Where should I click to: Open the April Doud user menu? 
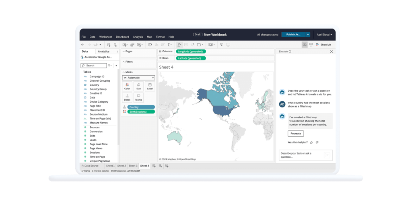pyautogui.click(x=324, y=35)
